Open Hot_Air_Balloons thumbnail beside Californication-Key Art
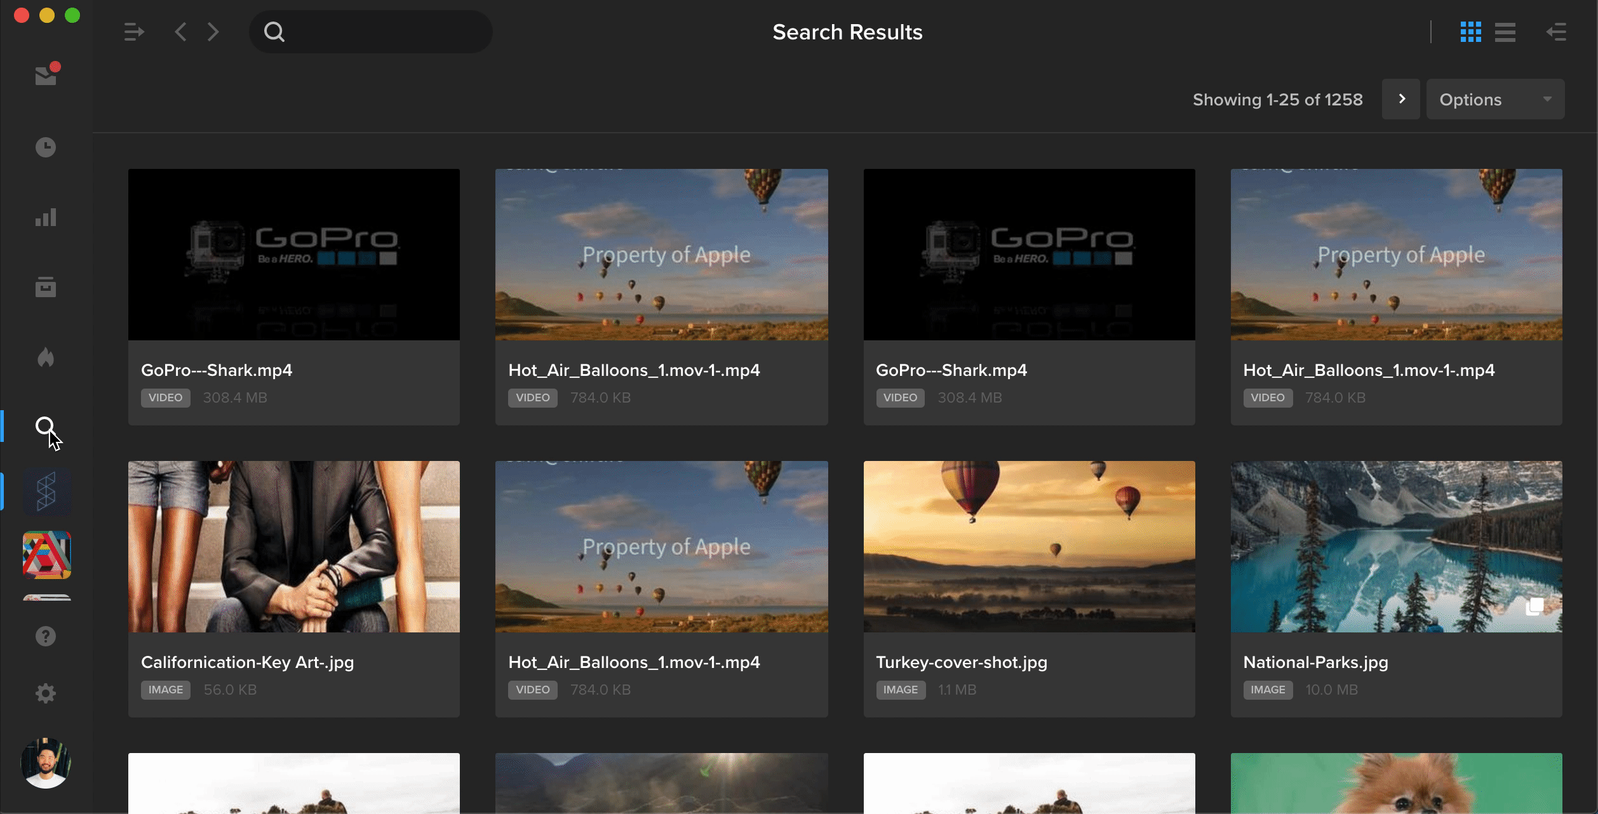 (x=661, y=547)
